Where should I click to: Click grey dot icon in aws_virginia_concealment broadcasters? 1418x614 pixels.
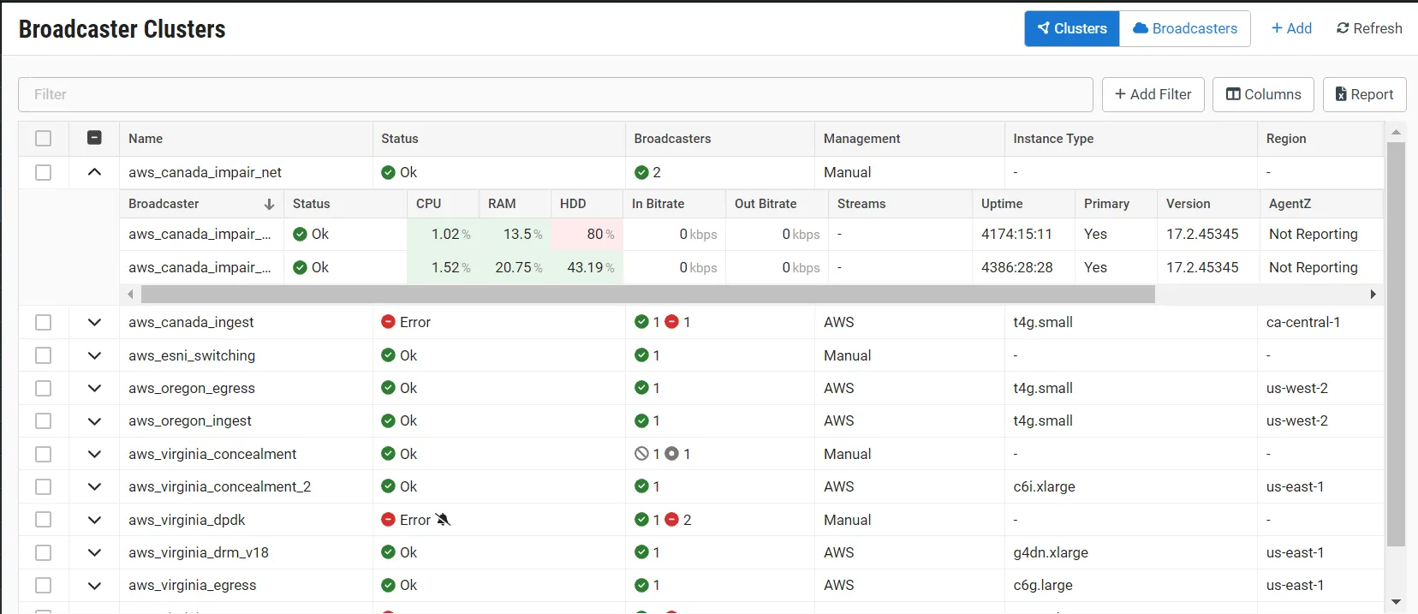click(x=672, y=454)
